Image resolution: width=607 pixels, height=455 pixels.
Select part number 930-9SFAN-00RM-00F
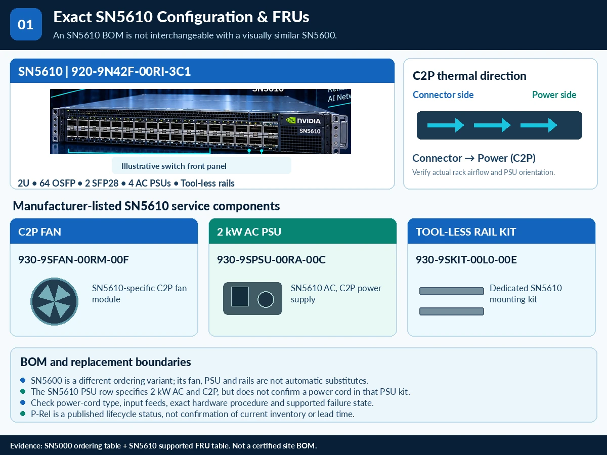(74, 260)
